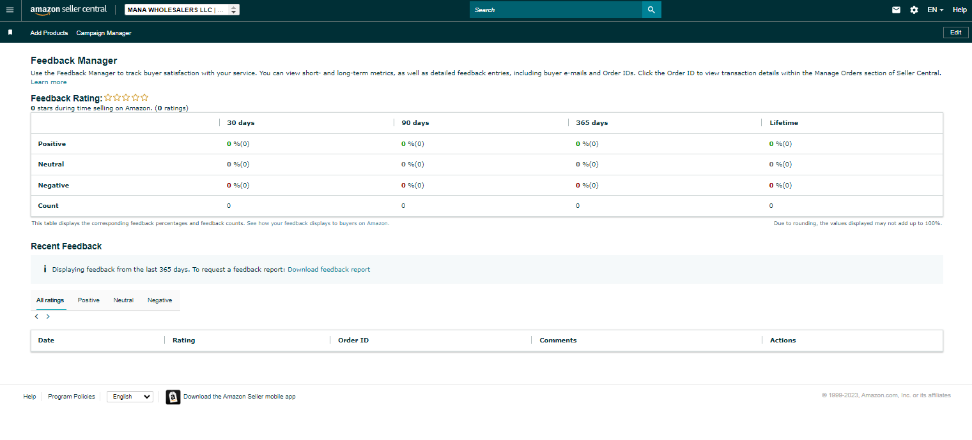Open See how your feedback displays link
This screenshot has width=972, height=440.
(x=318, y=224)
